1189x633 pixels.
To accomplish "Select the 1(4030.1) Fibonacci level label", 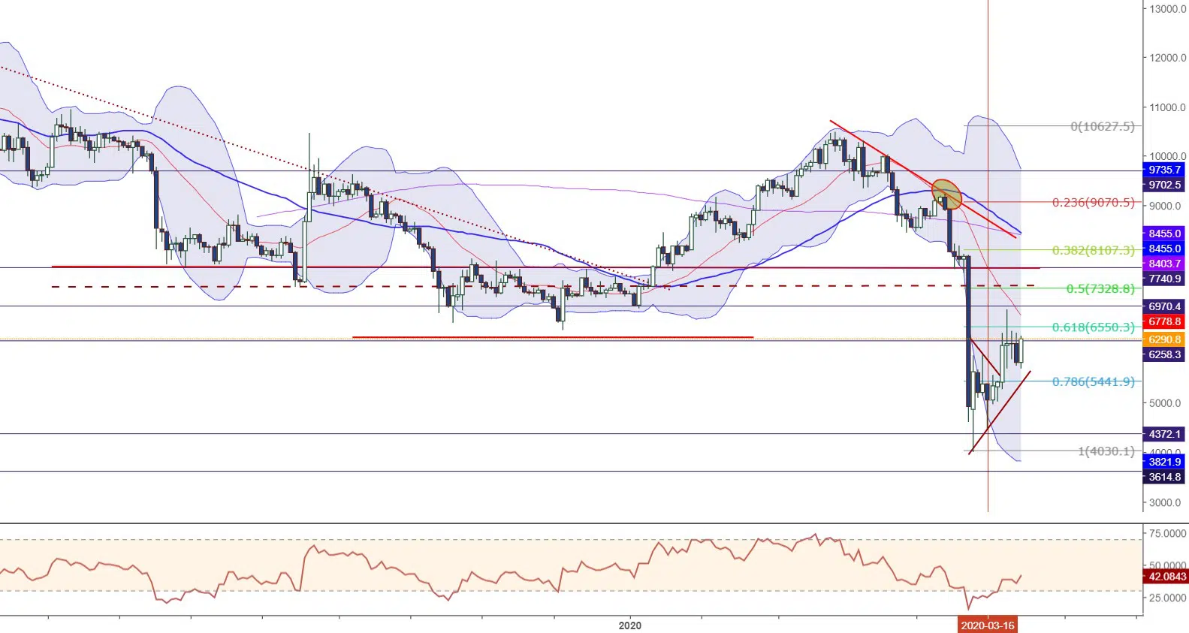I will [x=1106, y=451].
